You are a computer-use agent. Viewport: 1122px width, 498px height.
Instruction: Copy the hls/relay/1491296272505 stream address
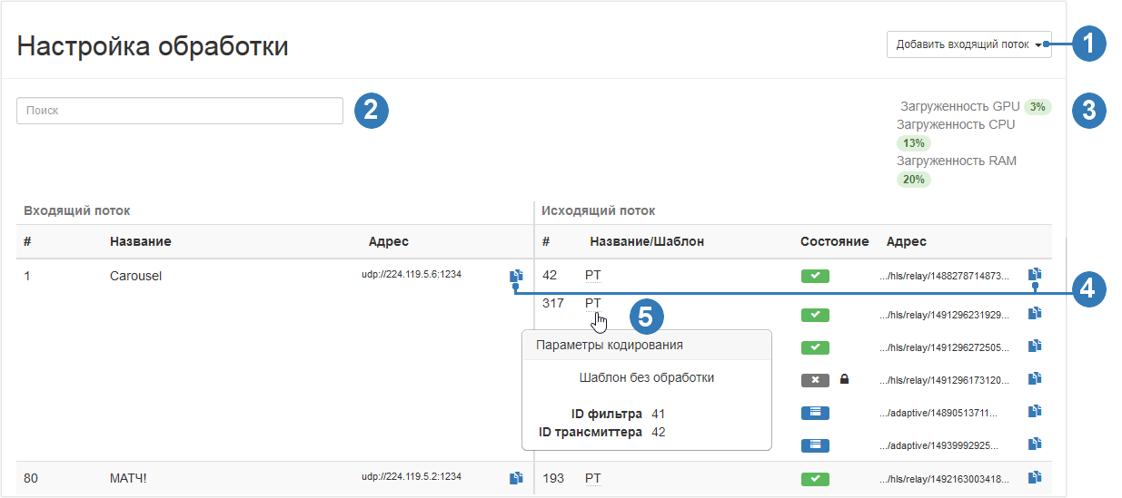(1035, 347)
